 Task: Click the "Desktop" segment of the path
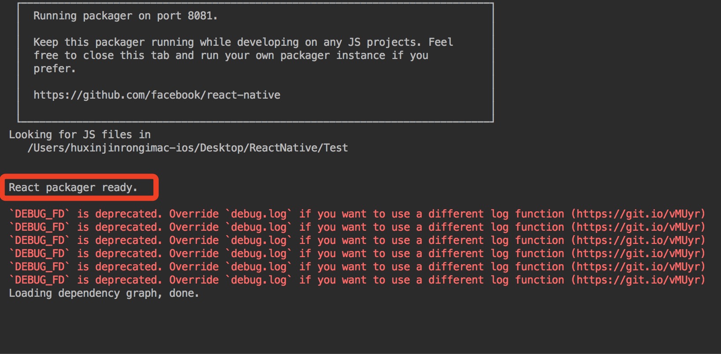click(222, 148)
